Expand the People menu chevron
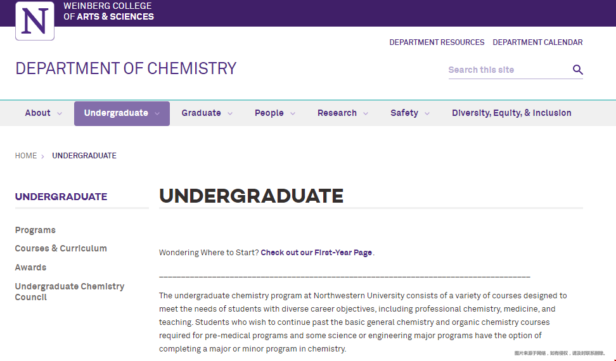 tap(293, 113)
